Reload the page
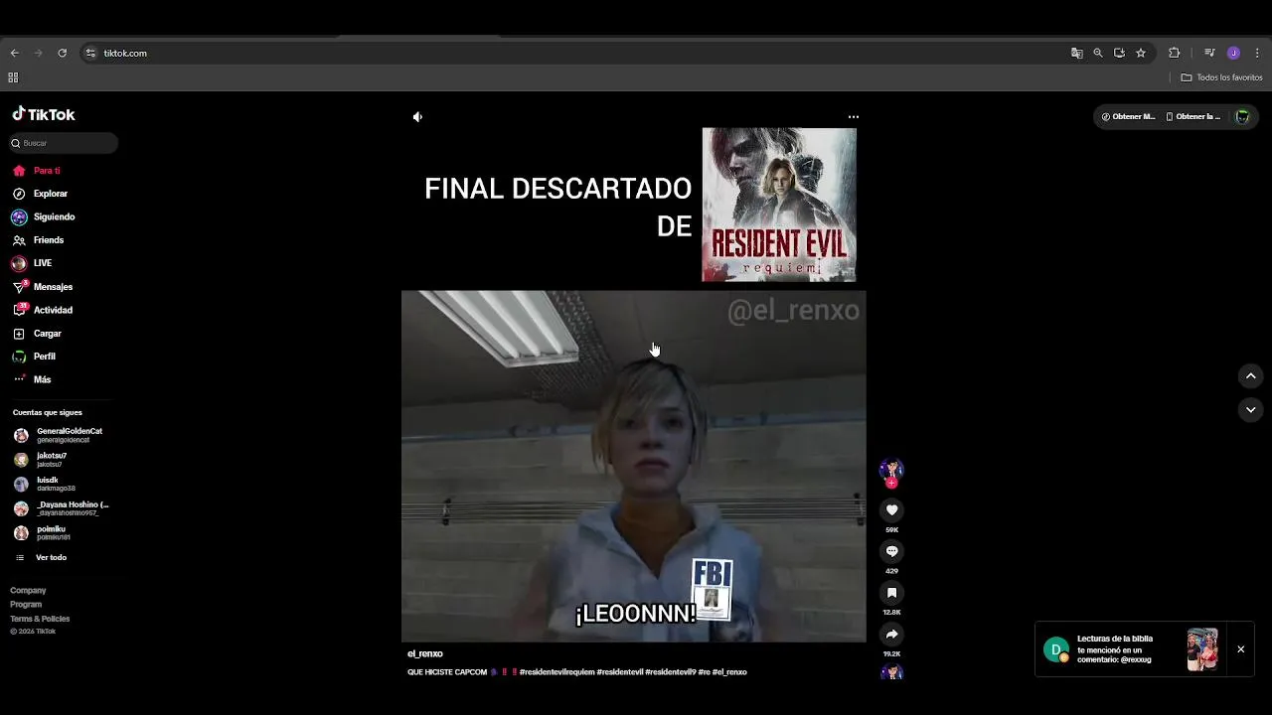This screenshot has width=1272, height=715. (62, 53)
